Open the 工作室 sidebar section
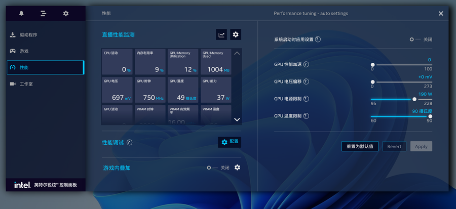 [x=26, y=84]
